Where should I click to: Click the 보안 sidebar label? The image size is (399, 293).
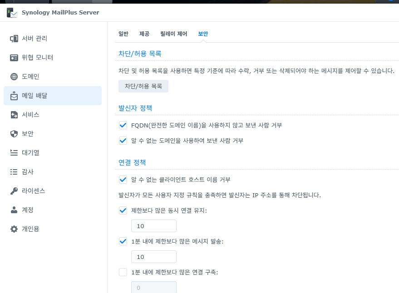coord(28,134)
